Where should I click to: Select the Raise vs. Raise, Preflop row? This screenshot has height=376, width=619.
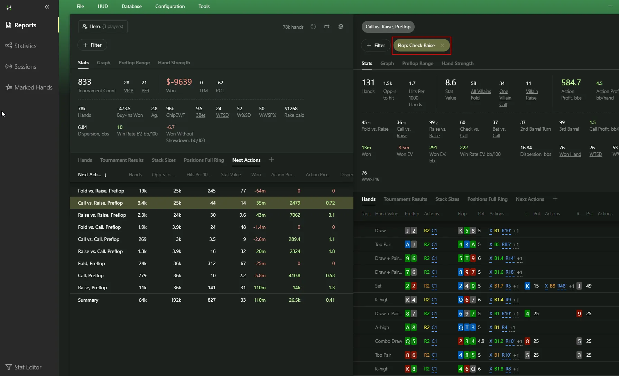[102, 215]
